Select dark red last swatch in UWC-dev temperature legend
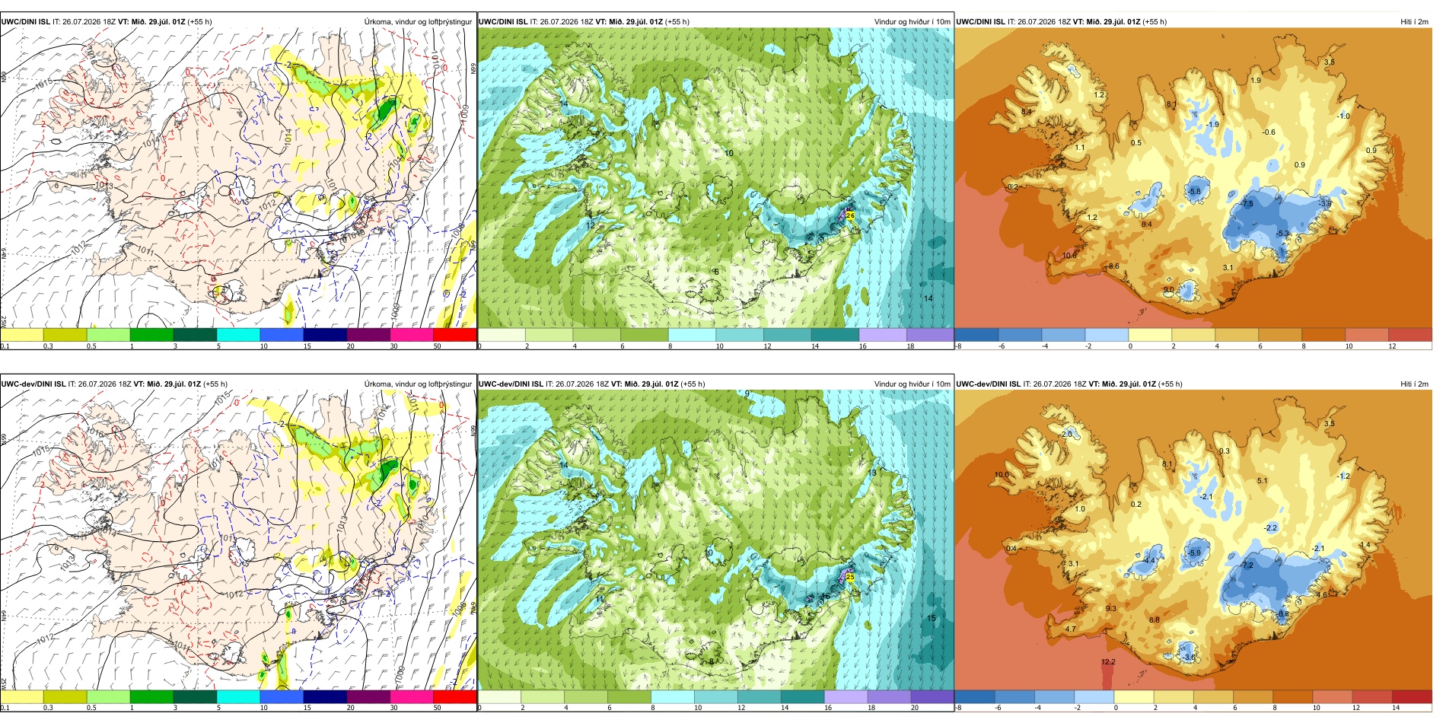This screenshot has height=723, width=1446. pos(1411,696)
